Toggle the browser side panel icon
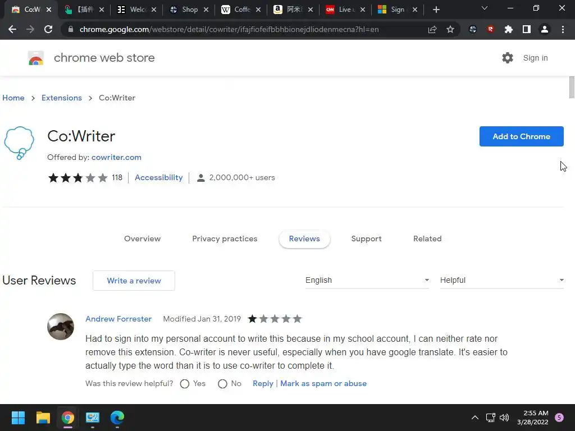575x431 pixels. [527, 29]
